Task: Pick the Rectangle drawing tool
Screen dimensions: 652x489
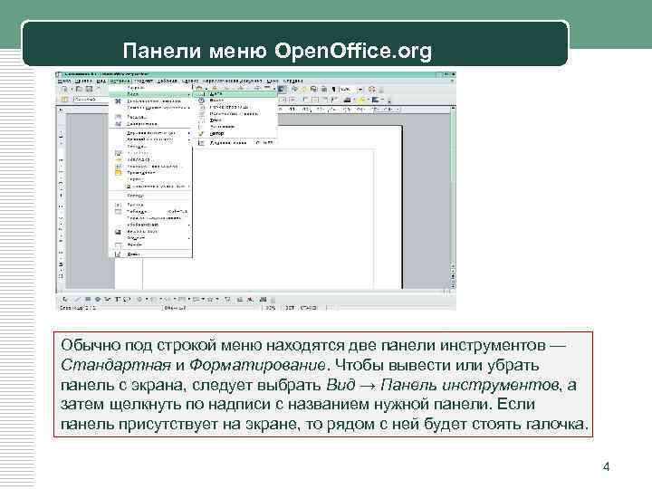Action: coord(88,299)
